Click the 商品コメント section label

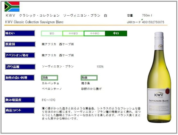(x=19, y=110)
